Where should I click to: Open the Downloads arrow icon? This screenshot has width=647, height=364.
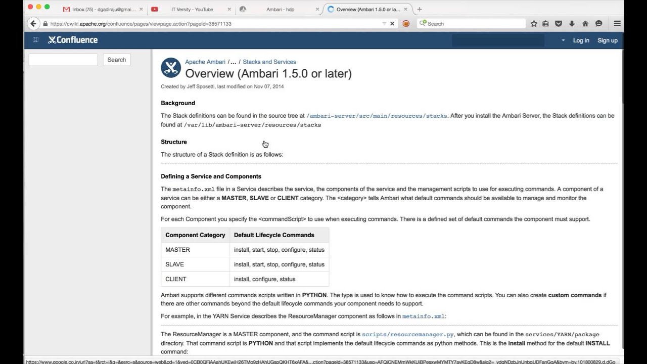point(572,23)
